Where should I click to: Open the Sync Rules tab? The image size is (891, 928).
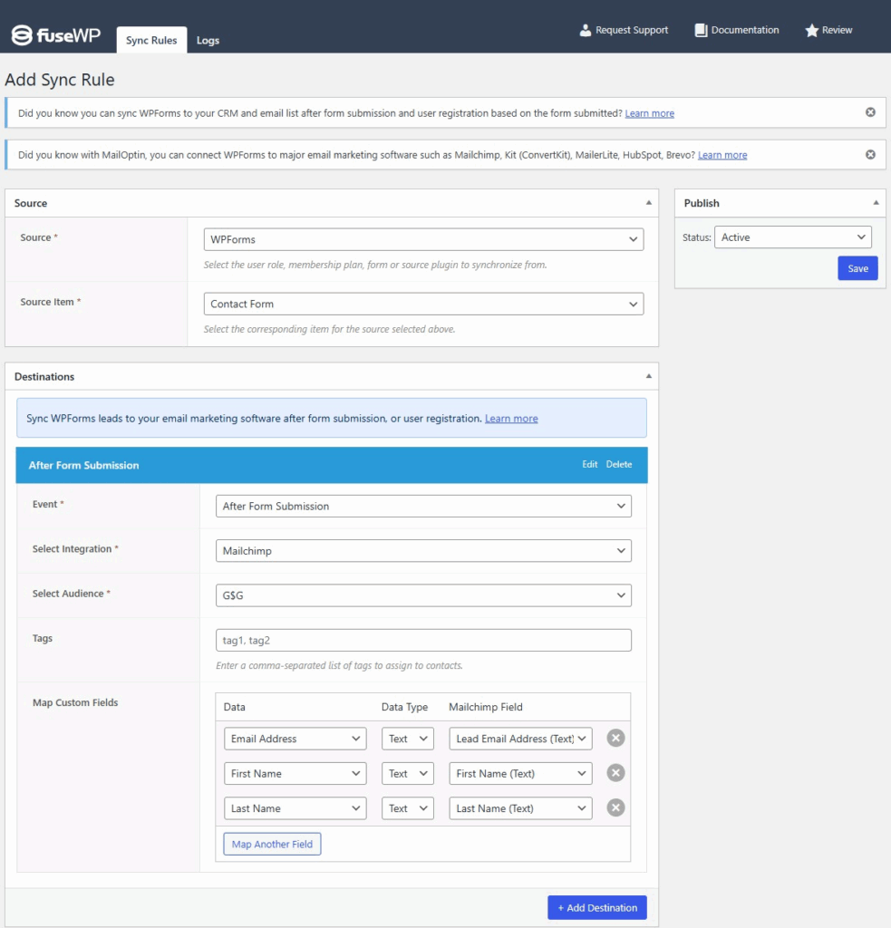(151, 41)
